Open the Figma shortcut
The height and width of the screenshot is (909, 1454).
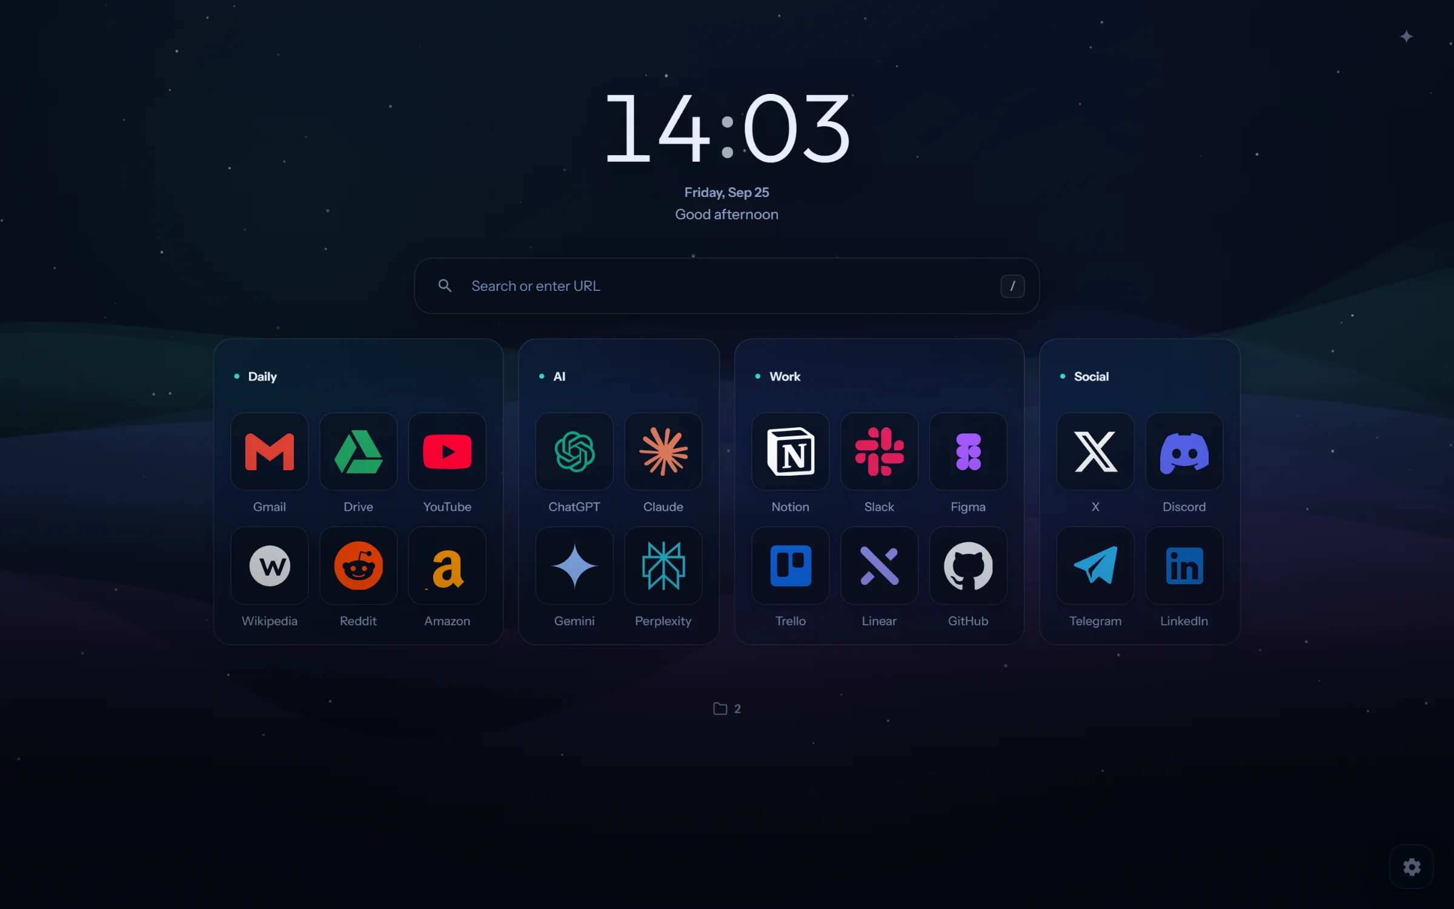[x=968, y=451]
